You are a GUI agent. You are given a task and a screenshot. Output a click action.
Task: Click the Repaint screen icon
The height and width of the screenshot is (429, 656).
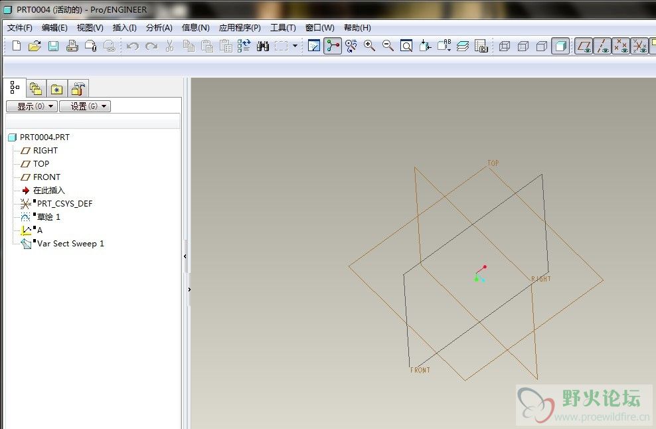click(314, 46)
